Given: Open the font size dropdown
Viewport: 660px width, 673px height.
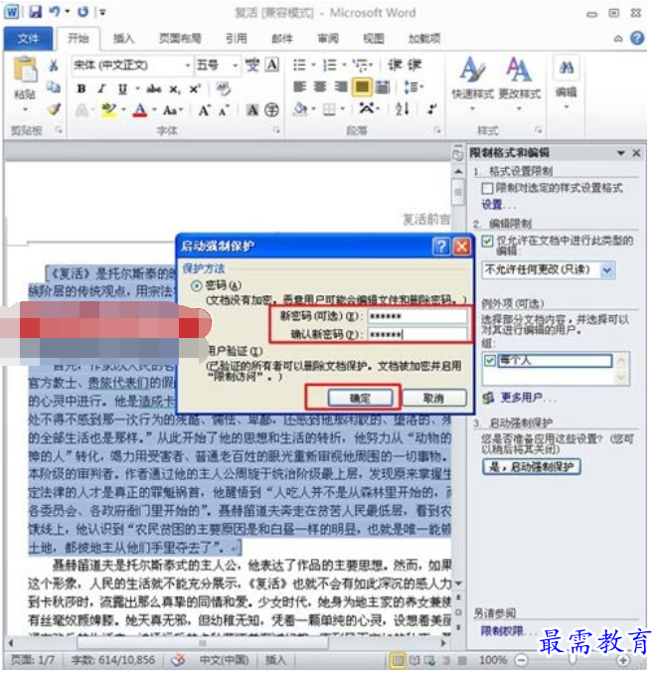Looking at the screenshot, I should click(x=235, y=66).
